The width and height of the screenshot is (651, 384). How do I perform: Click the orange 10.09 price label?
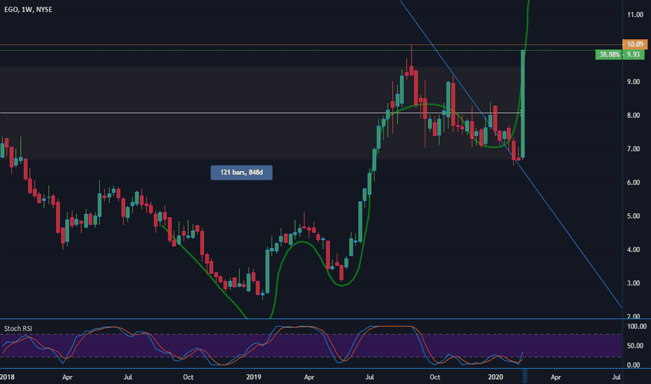(635, 45)
